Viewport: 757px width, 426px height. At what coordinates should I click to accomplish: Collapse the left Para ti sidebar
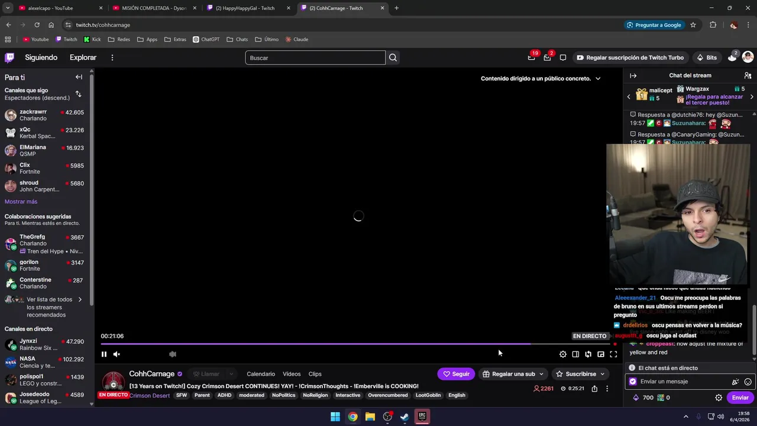coord(79,77)
